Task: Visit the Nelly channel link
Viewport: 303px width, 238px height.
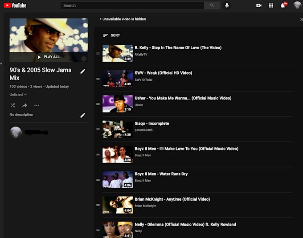Action: tap(138, 231)
